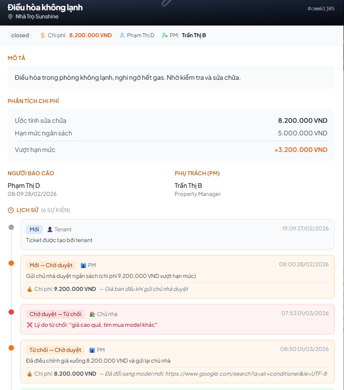Click Trần Thị B under Phụ trách (PM)
344x390 pixels.
click(188, 186)
